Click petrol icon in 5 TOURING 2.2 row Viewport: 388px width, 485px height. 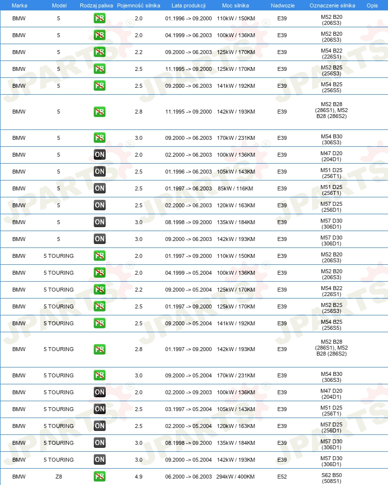100,290
